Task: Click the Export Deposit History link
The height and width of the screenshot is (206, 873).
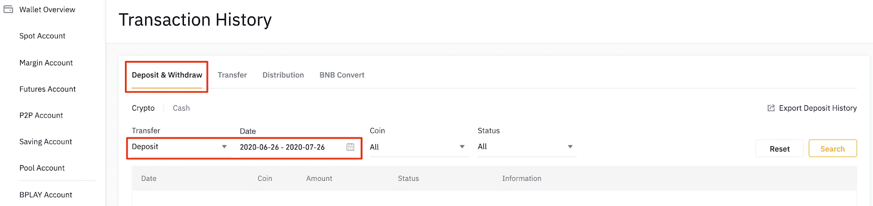Action: (x=817, y=108)
